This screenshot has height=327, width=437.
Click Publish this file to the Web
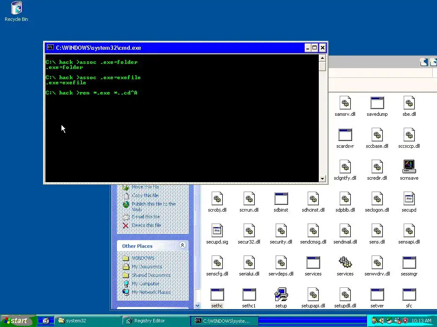click(x=154, y=207)
